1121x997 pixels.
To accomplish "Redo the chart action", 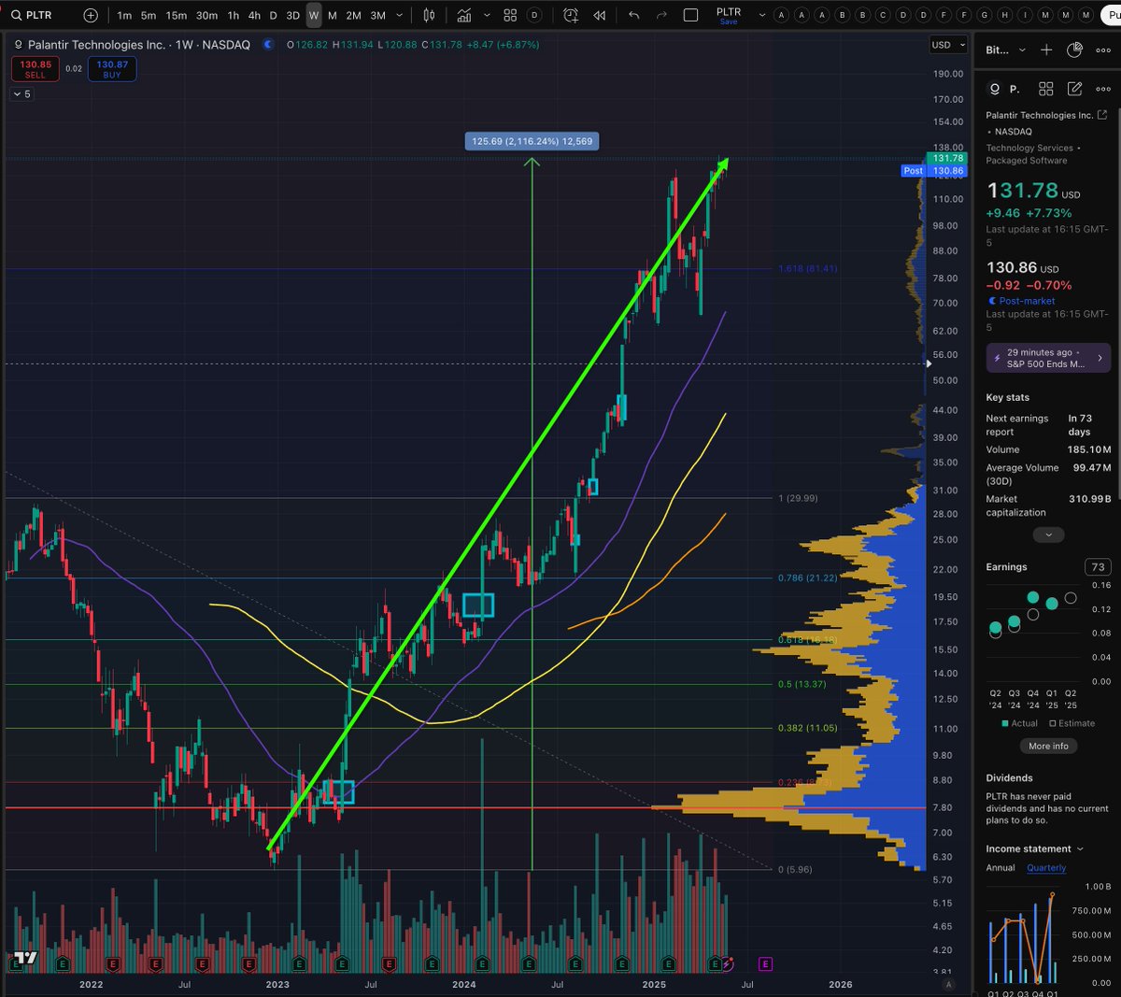I will point(662,15).
